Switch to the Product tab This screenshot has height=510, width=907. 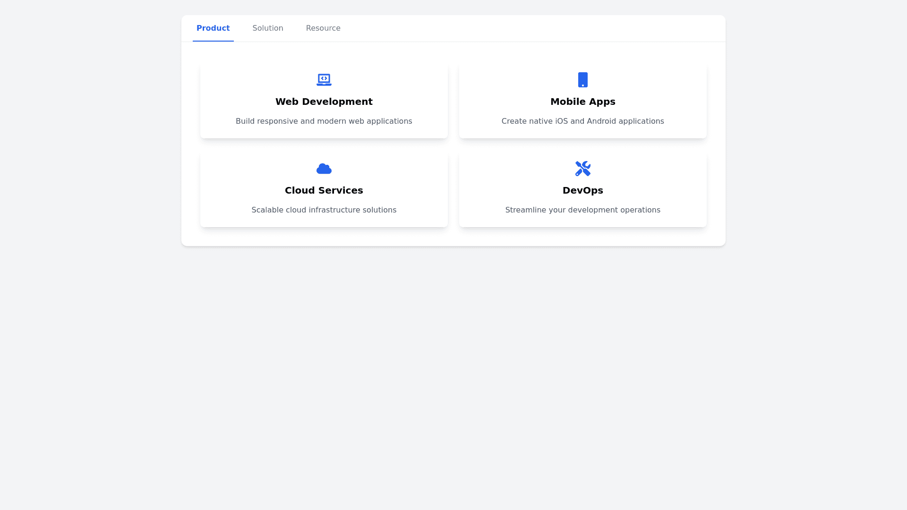pos(213,28)
